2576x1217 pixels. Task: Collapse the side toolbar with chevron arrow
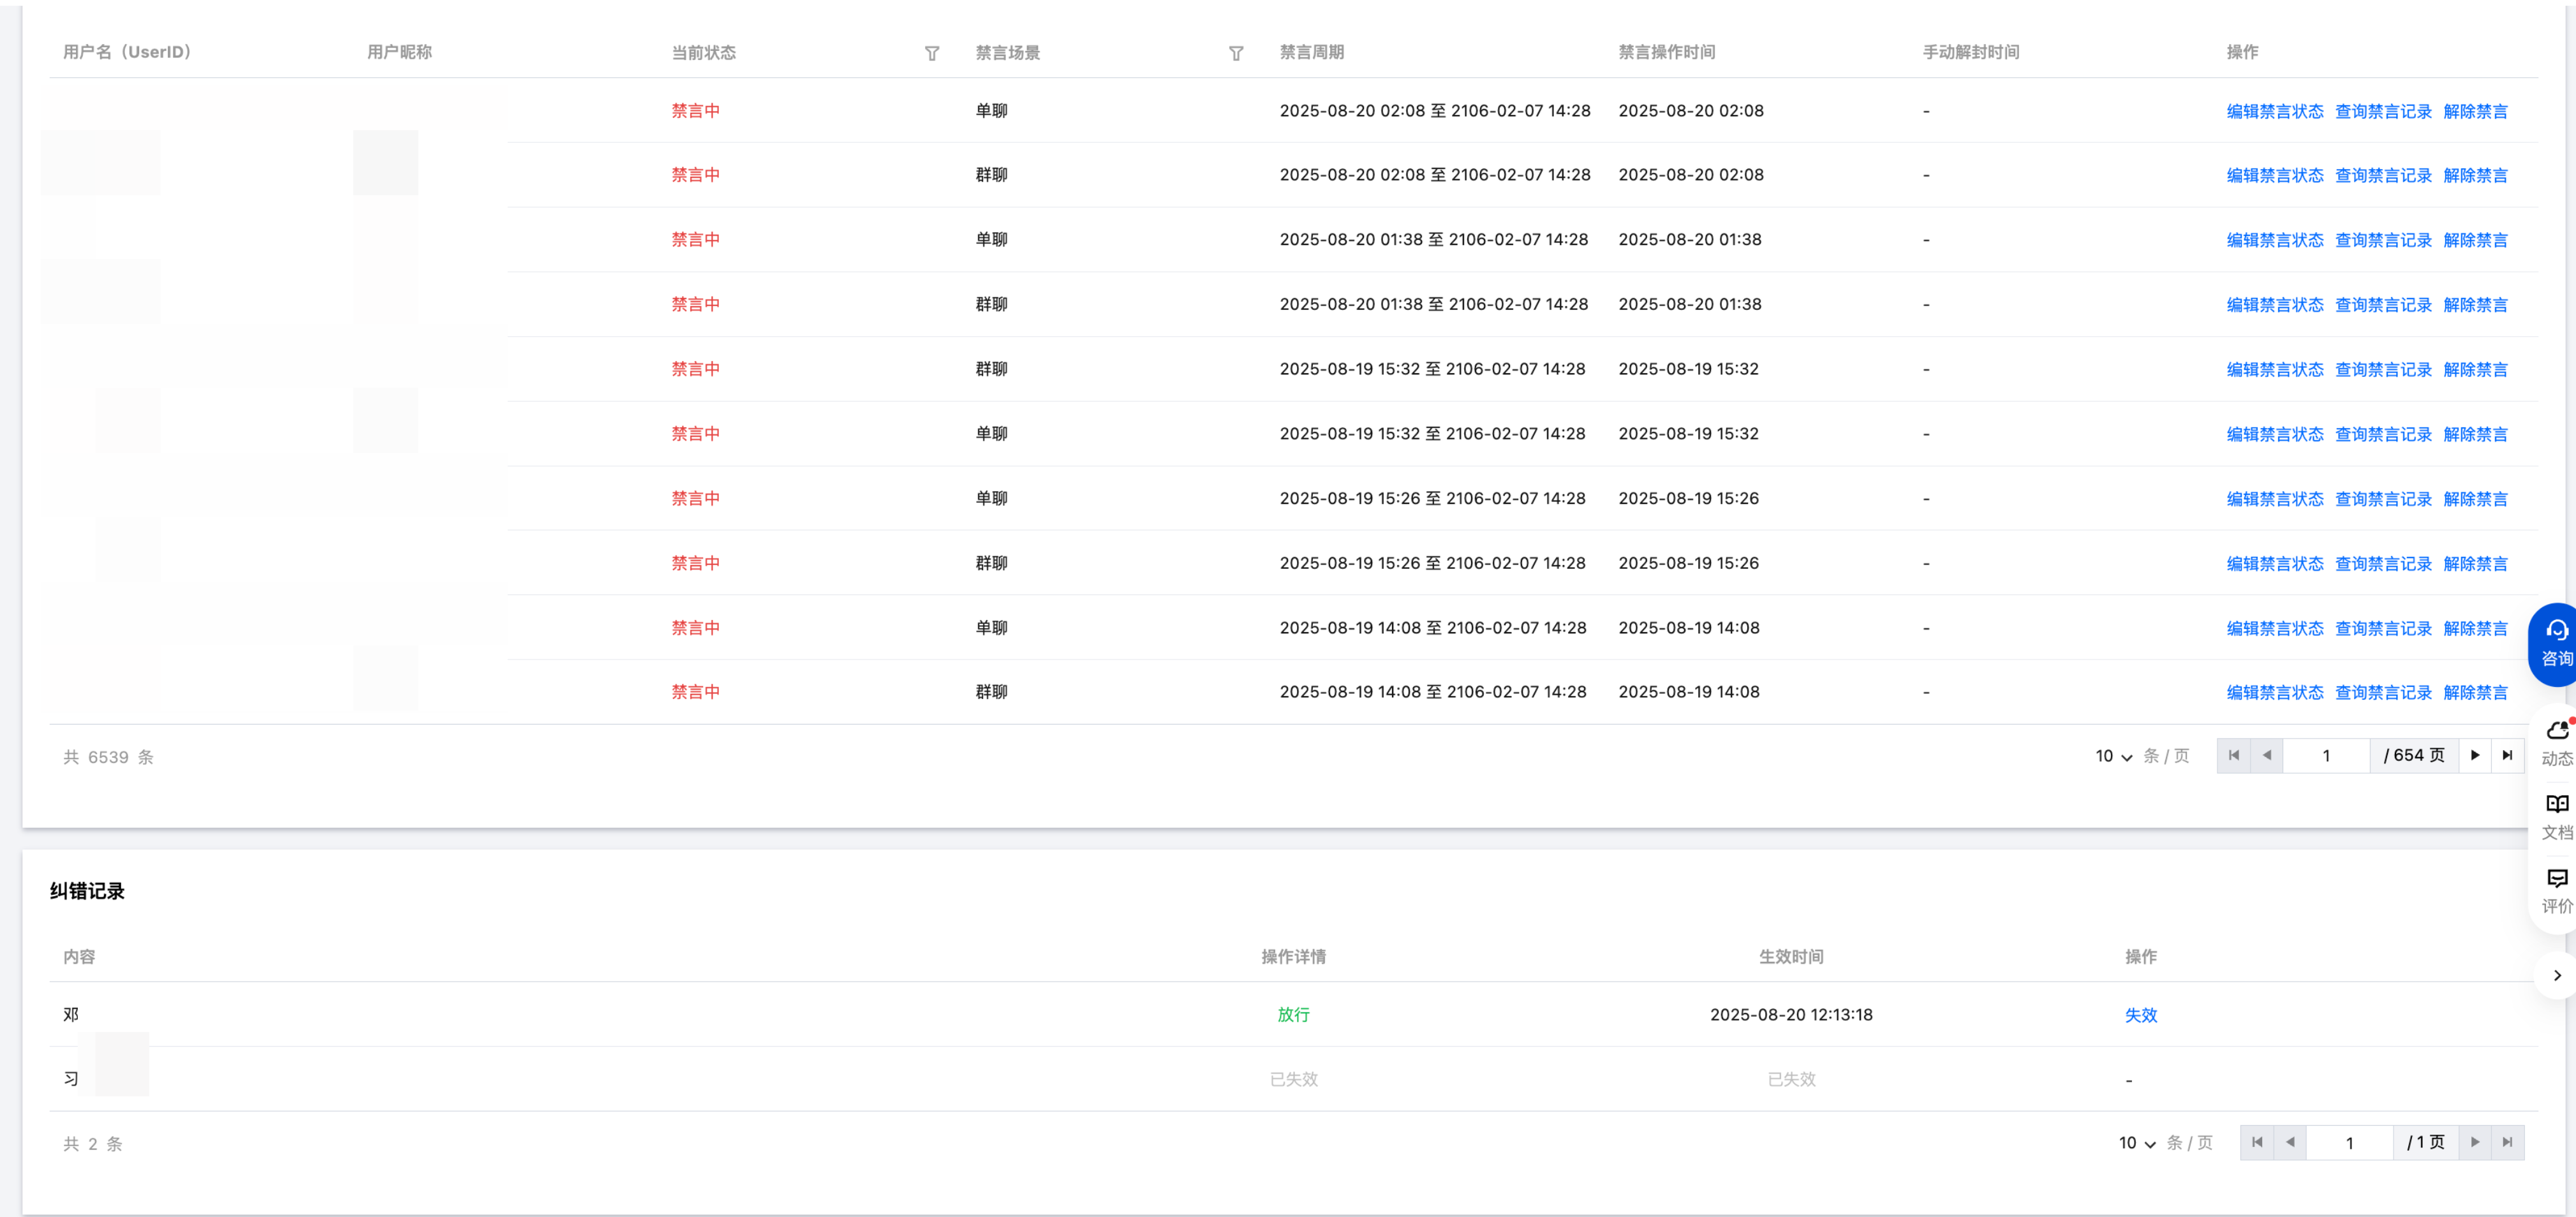click(2557, 975)
